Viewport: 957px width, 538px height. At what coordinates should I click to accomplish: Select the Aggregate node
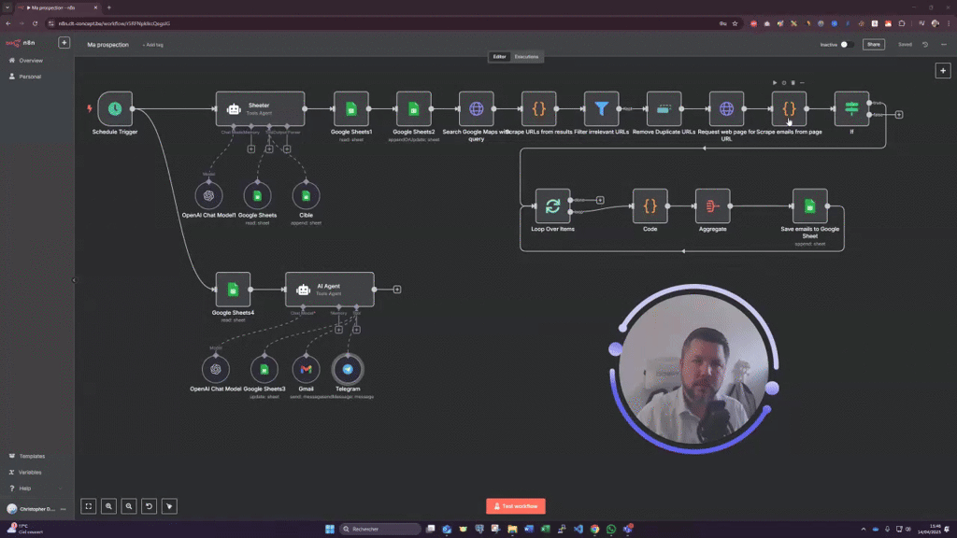click(712, 206)
